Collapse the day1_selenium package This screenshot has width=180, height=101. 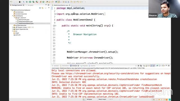tap(14, 18)
